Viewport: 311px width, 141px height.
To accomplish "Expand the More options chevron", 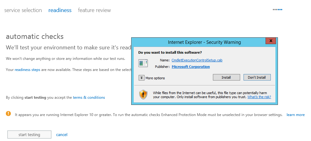I will click(x=141, y=78).
